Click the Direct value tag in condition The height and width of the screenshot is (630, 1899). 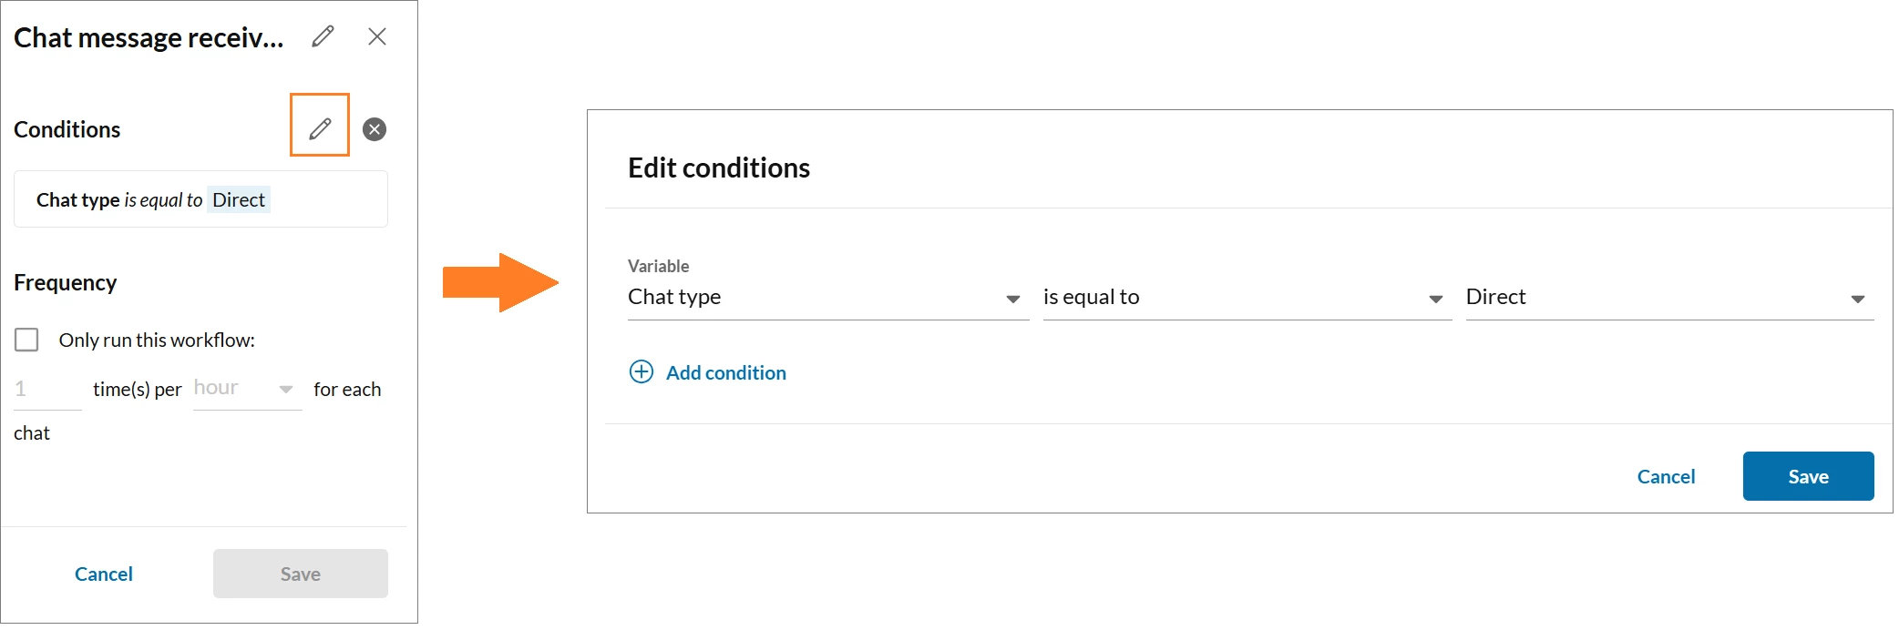[x=239, y=199]
